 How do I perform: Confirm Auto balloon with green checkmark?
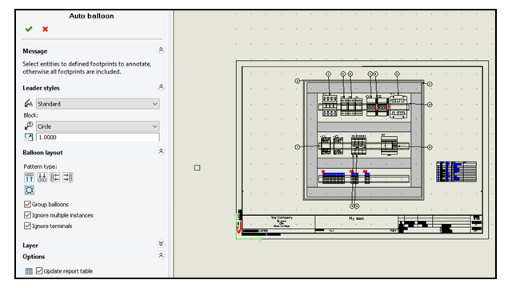coord(29,29)
